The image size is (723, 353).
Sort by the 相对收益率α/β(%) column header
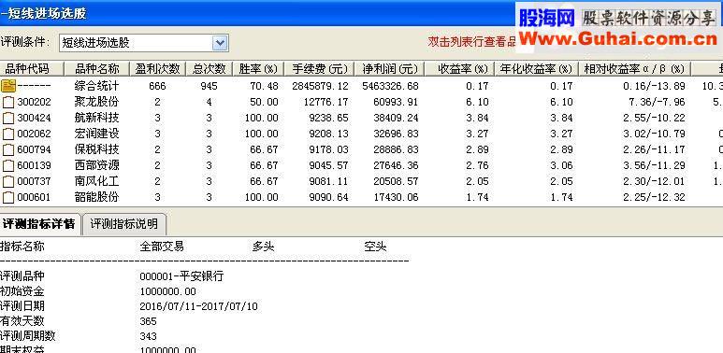pos(634,69)
